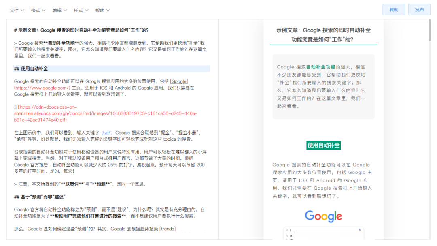This screenshot has width=437, height=246.
Task: Click the Google logo image in preview
Action: [x=323, y=216]
